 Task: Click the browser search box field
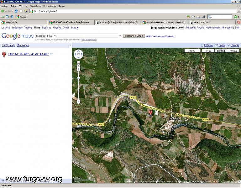tap(222, 17)
